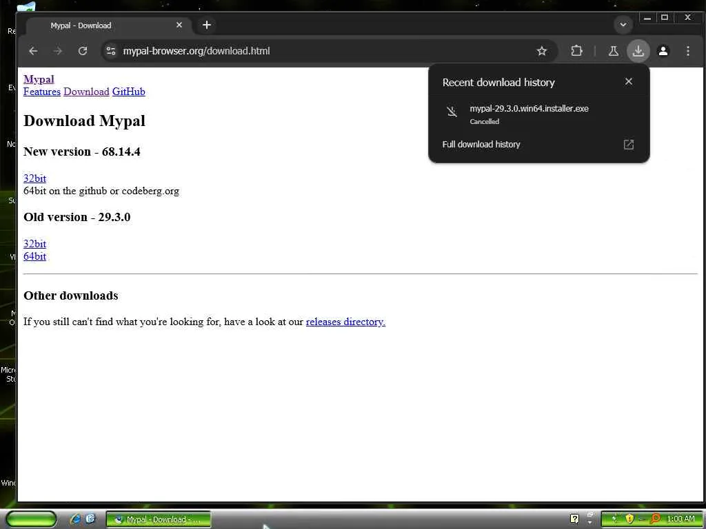Screen dimensions: 706x529
Task: Toggle the Downloads toolbar button
Action: coord(638,51)
